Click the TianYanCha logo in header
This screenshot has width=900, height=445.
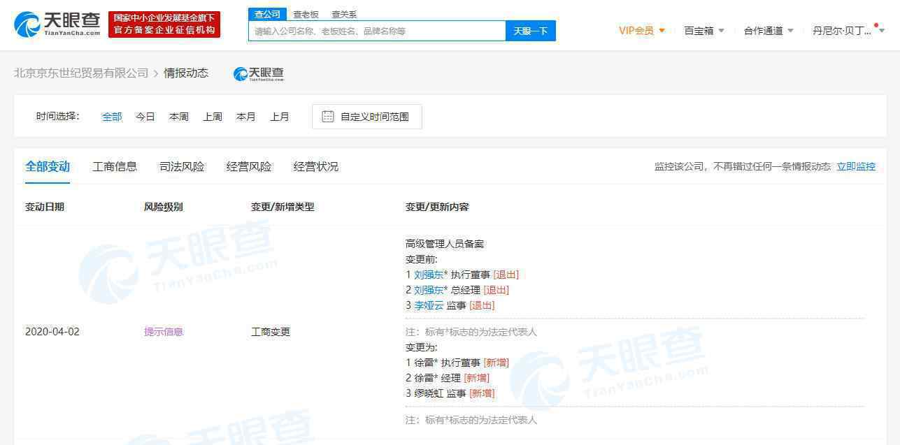click(57, 24)
